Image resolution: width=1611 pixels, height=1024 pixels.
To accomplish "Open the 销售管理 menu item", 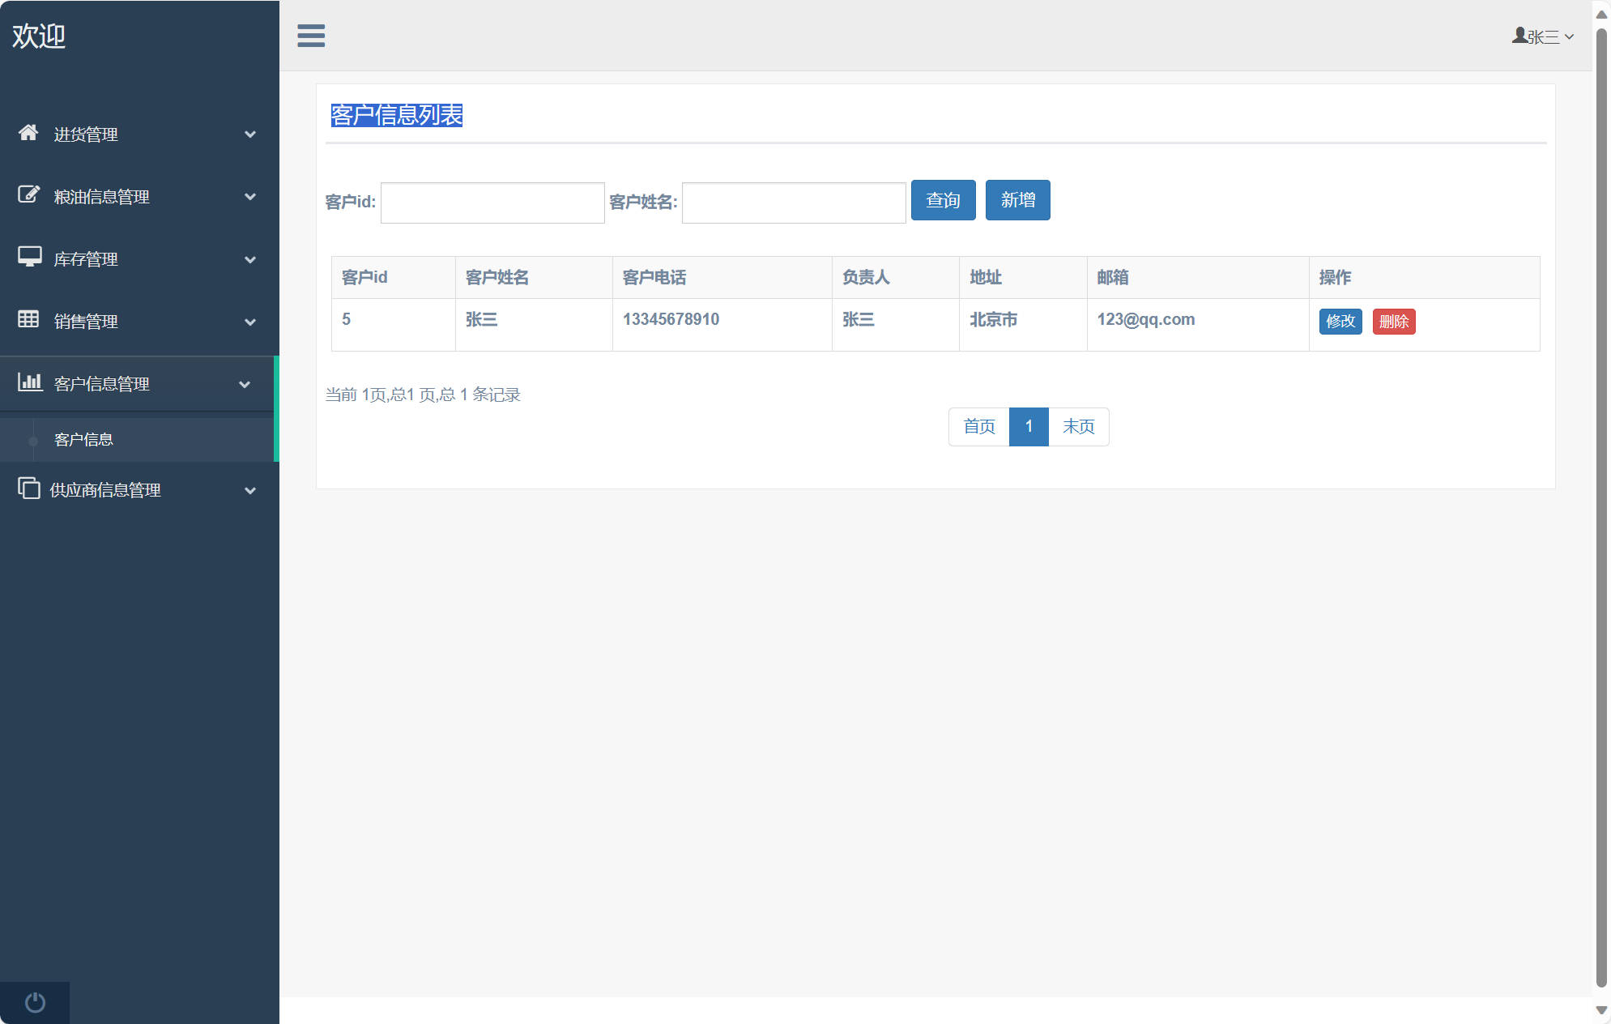I will (86, 322).
